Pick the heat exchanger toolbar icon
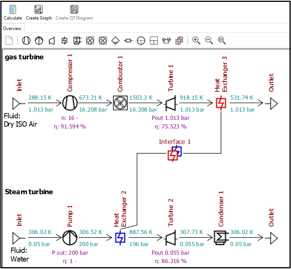This screenshot has height=269, width=291. (x=64, y=41)
